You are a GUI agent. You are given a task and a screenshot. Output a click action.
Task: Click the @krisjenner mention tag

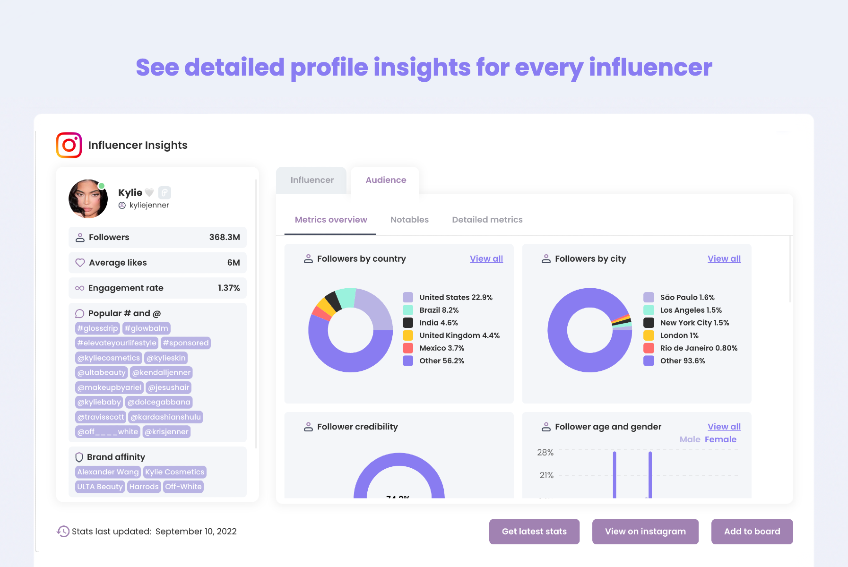166,432
